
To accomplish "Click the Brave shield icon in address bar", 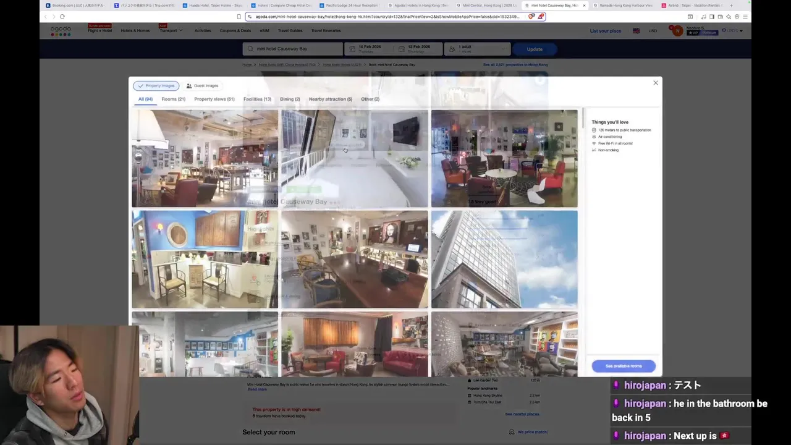I will (x=531, y=17).
